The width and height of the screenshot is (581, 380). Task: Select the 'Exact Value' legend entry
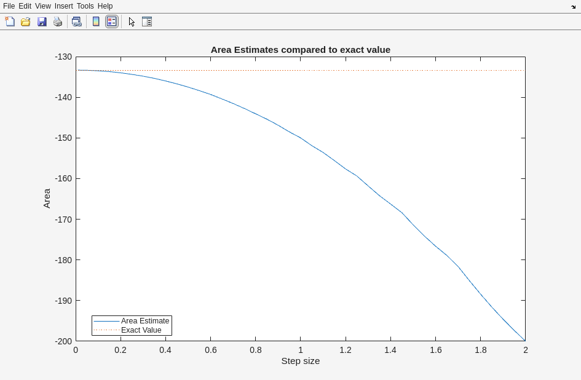tap(141, 330)
